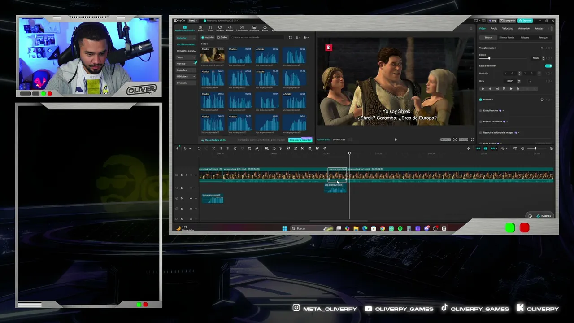Click the Importar button in media panel
This screenshot has width=574, height=323.
pos(208,37)
